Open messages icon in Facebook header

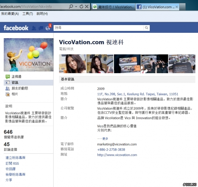pos(41,28)
